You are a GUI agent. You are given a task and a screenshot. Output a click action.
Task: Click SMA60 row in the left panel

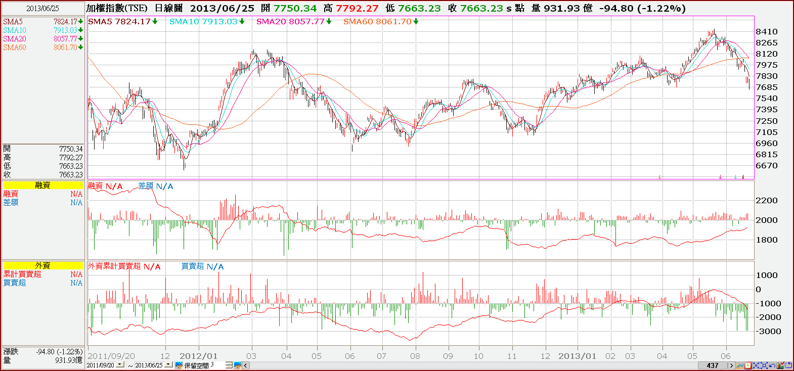coord(43,48)
